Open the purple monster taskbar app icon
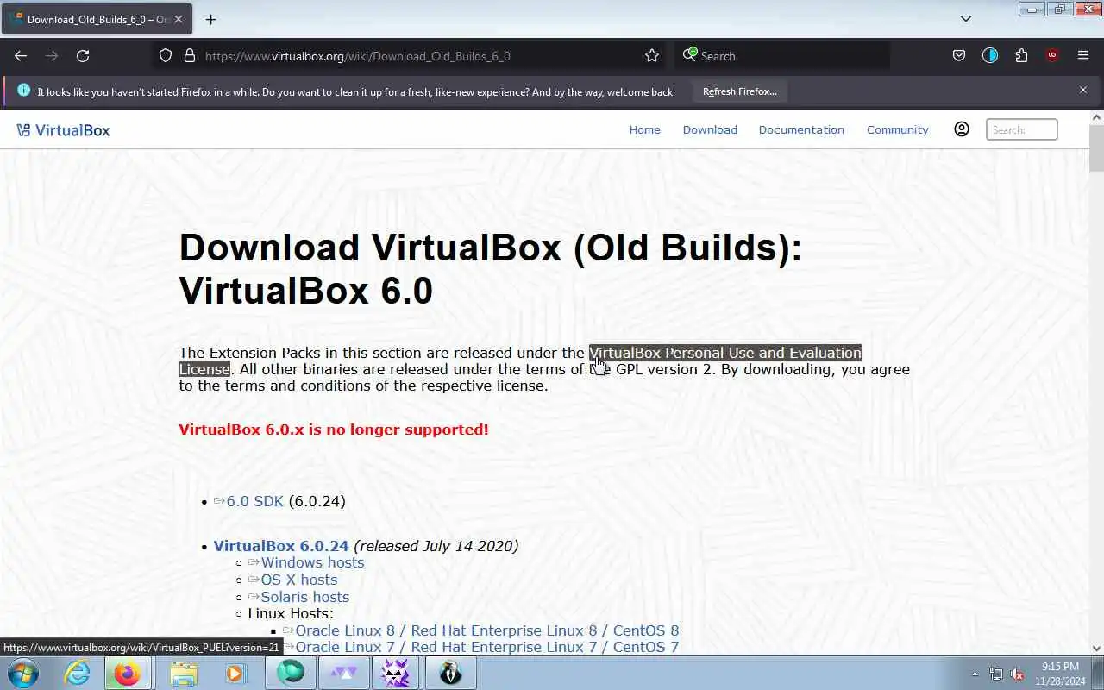1104x690 pixels. (396, 673)
